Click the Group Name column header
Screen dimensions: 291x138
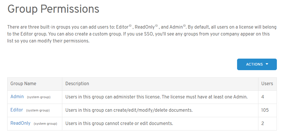(x=23, y=84)
